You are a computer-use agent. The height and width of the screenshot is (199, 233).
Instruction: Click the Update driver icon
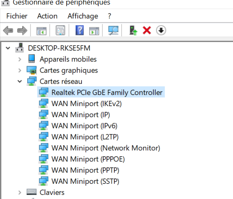tap(133, 30)
